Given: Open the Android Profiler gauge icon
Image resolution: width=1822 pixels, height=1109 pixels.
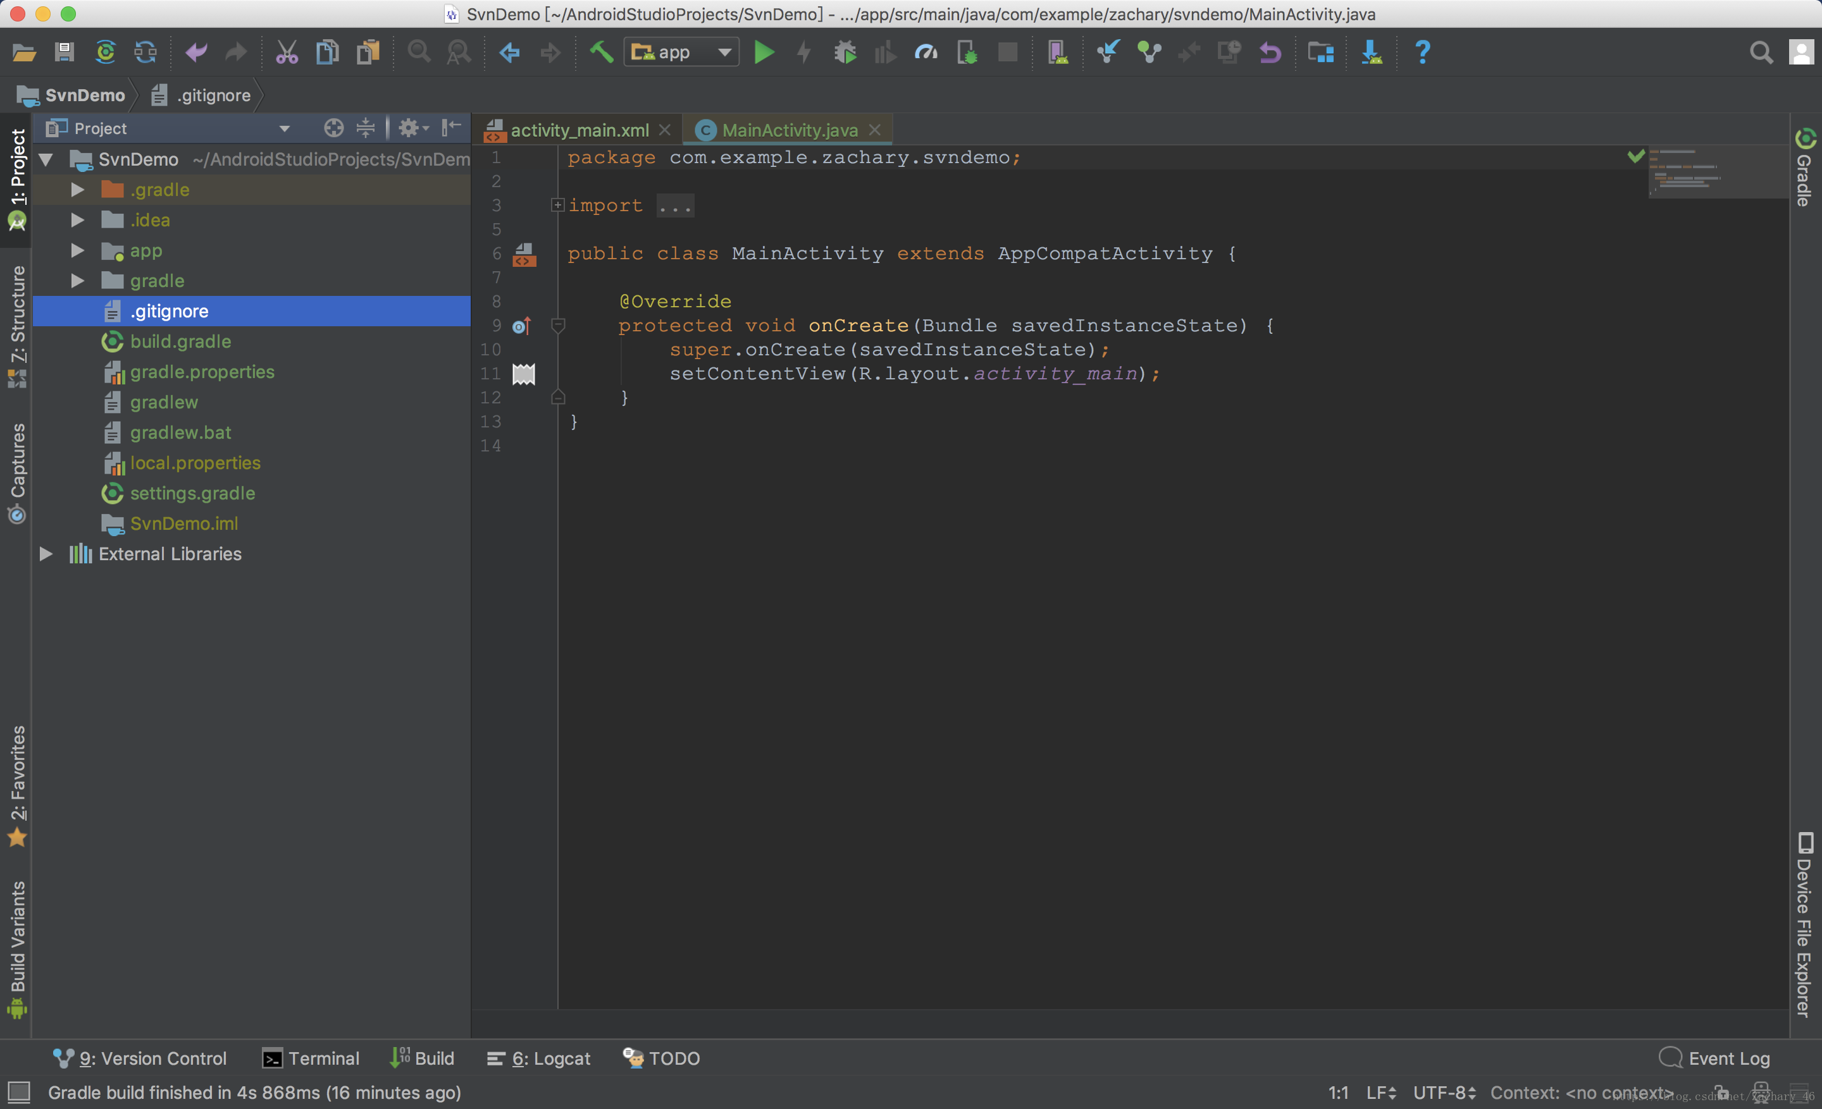Looking at the screenshot, I should point(926,52).
